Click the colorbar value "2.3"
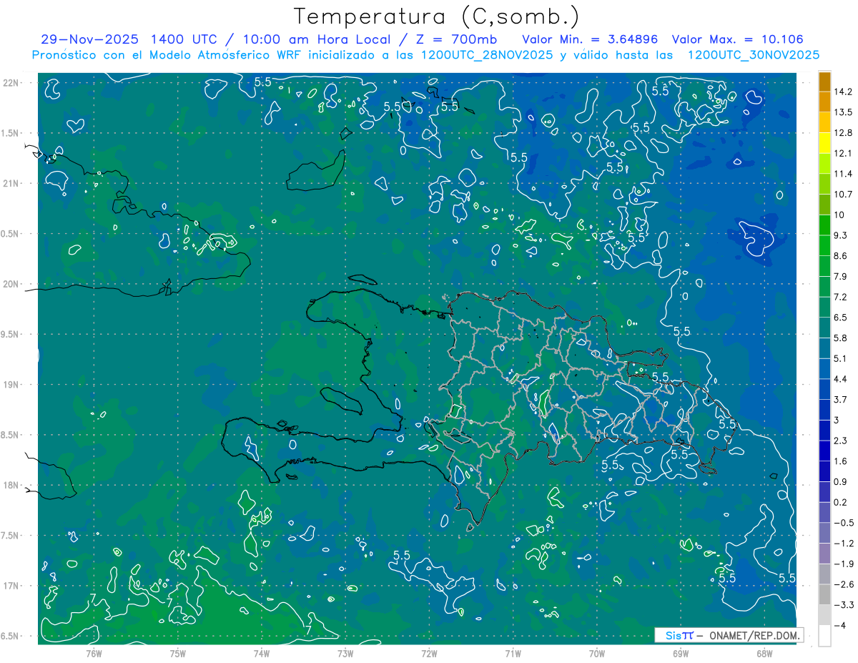This screenshot has width=858, height=663. click(841, 440)
